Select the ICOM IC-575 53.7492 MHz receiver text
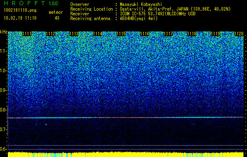Screen dimensions: 247x157 157,14
